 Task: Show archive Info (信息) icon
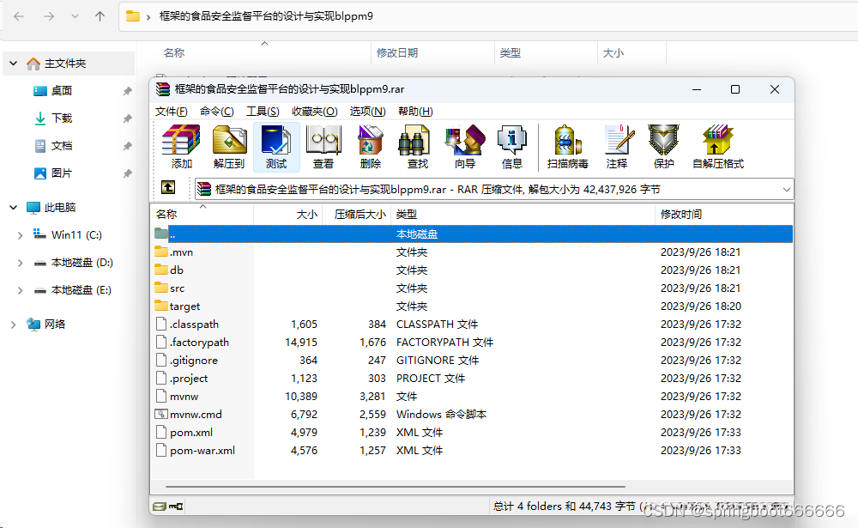511,146
